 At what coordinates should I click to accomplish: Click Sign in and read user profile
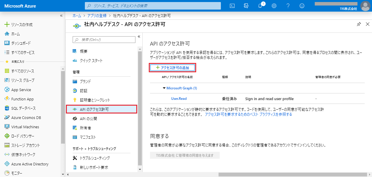click(x=269, y=99)
